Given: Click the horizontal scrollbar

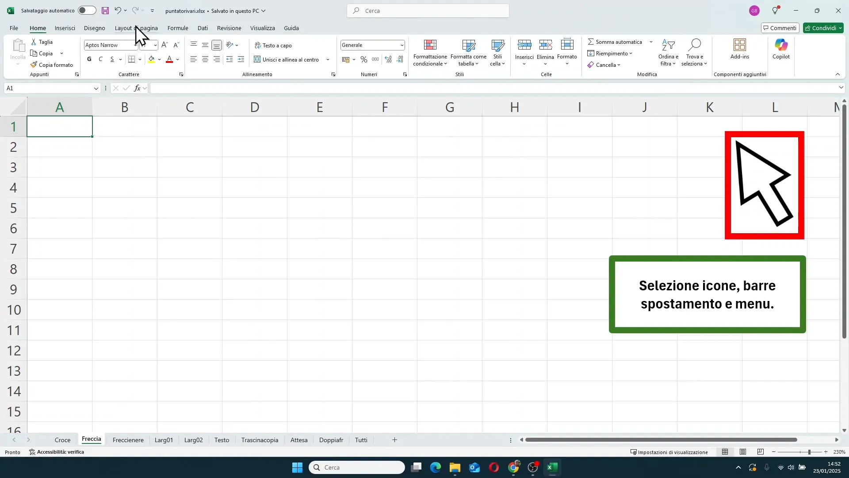Looking at the screenshot, I should coord(661,440).
